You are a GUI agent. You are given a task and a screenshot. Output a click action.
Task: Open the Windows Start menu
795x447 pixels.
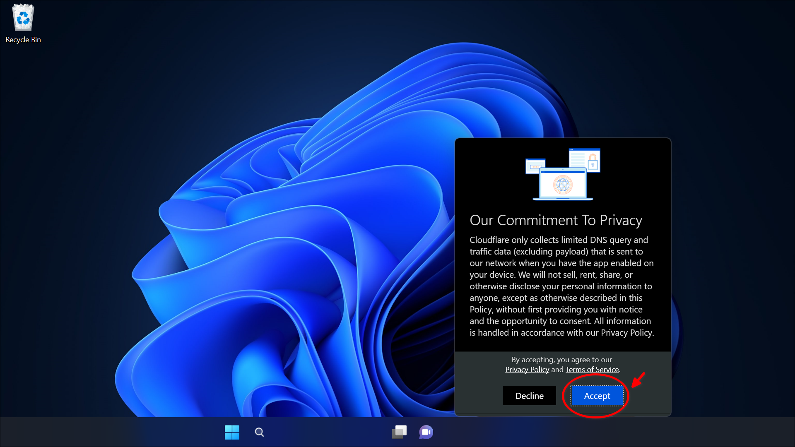click(232, 432)
